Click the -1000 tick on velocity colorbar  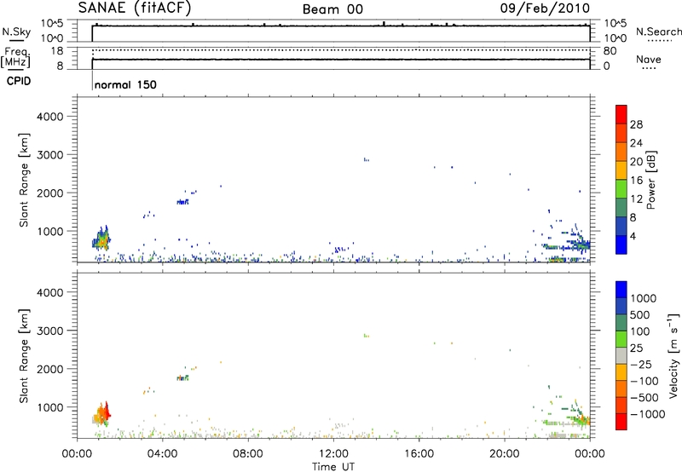(647, 414)
